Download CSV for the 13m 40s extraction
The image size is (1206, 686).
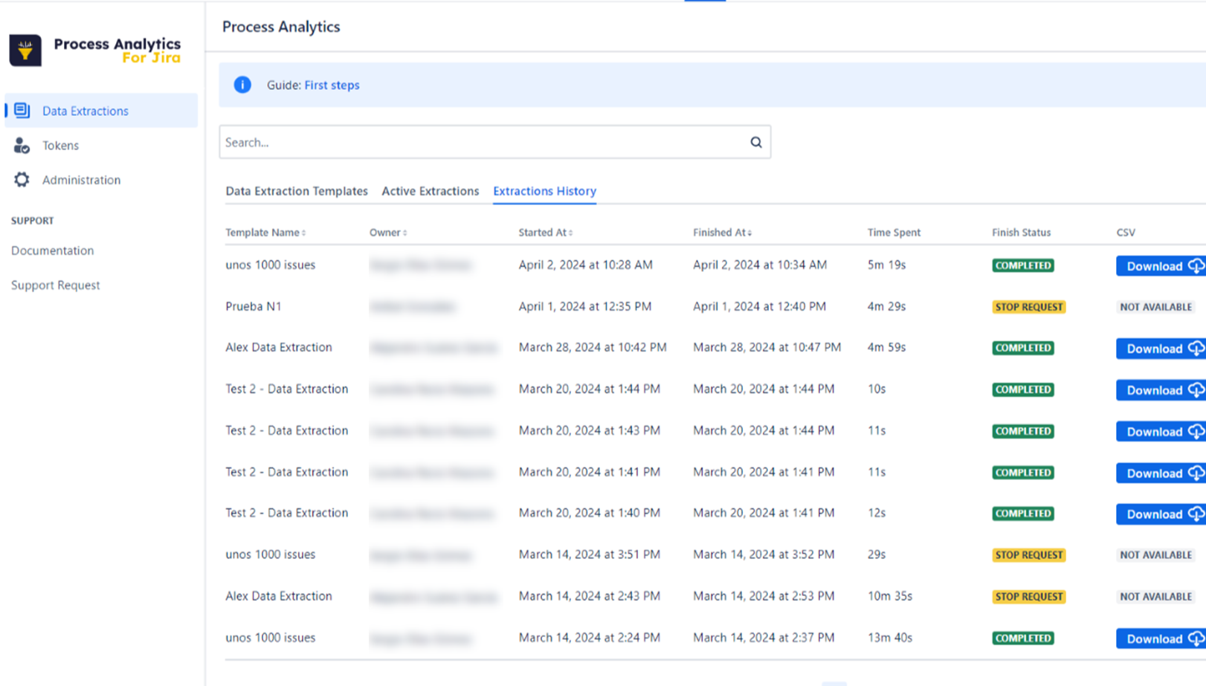[1158, 638]
